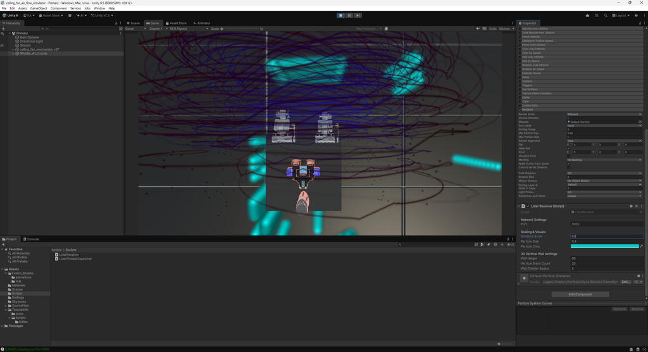Click the Hierarchy search type filter icon
Image resolution: width=648 pixels, height=352 pixels.
[121, 28]
